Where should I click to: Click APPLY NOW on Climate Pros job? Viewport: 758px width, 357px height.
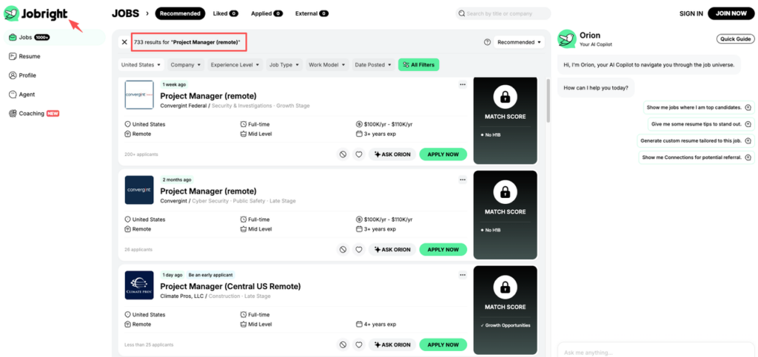[x=443, y=345]
